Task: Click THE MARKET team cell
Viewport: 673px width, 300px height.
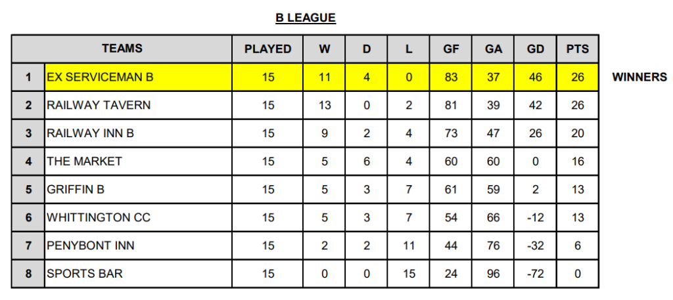Action: [84, 161]
